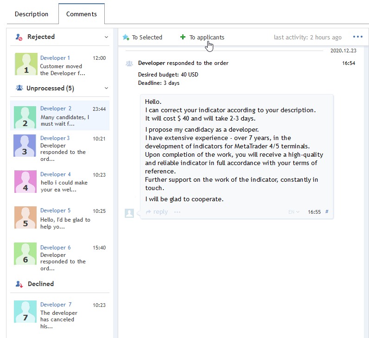The image size is (369, 338).
Task: Click the 'Desired budget: 40 USD' text
Action: click(168, 75)
